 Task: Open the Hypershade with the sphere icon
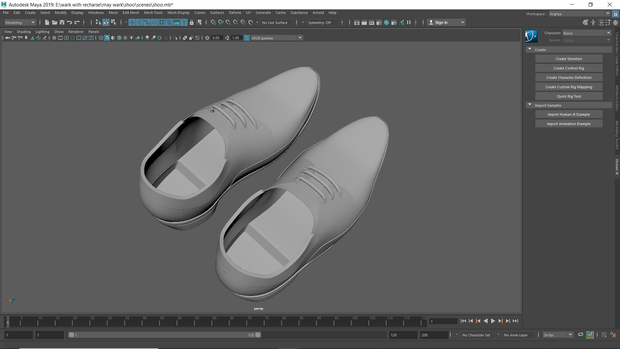[x=387, y=22]
